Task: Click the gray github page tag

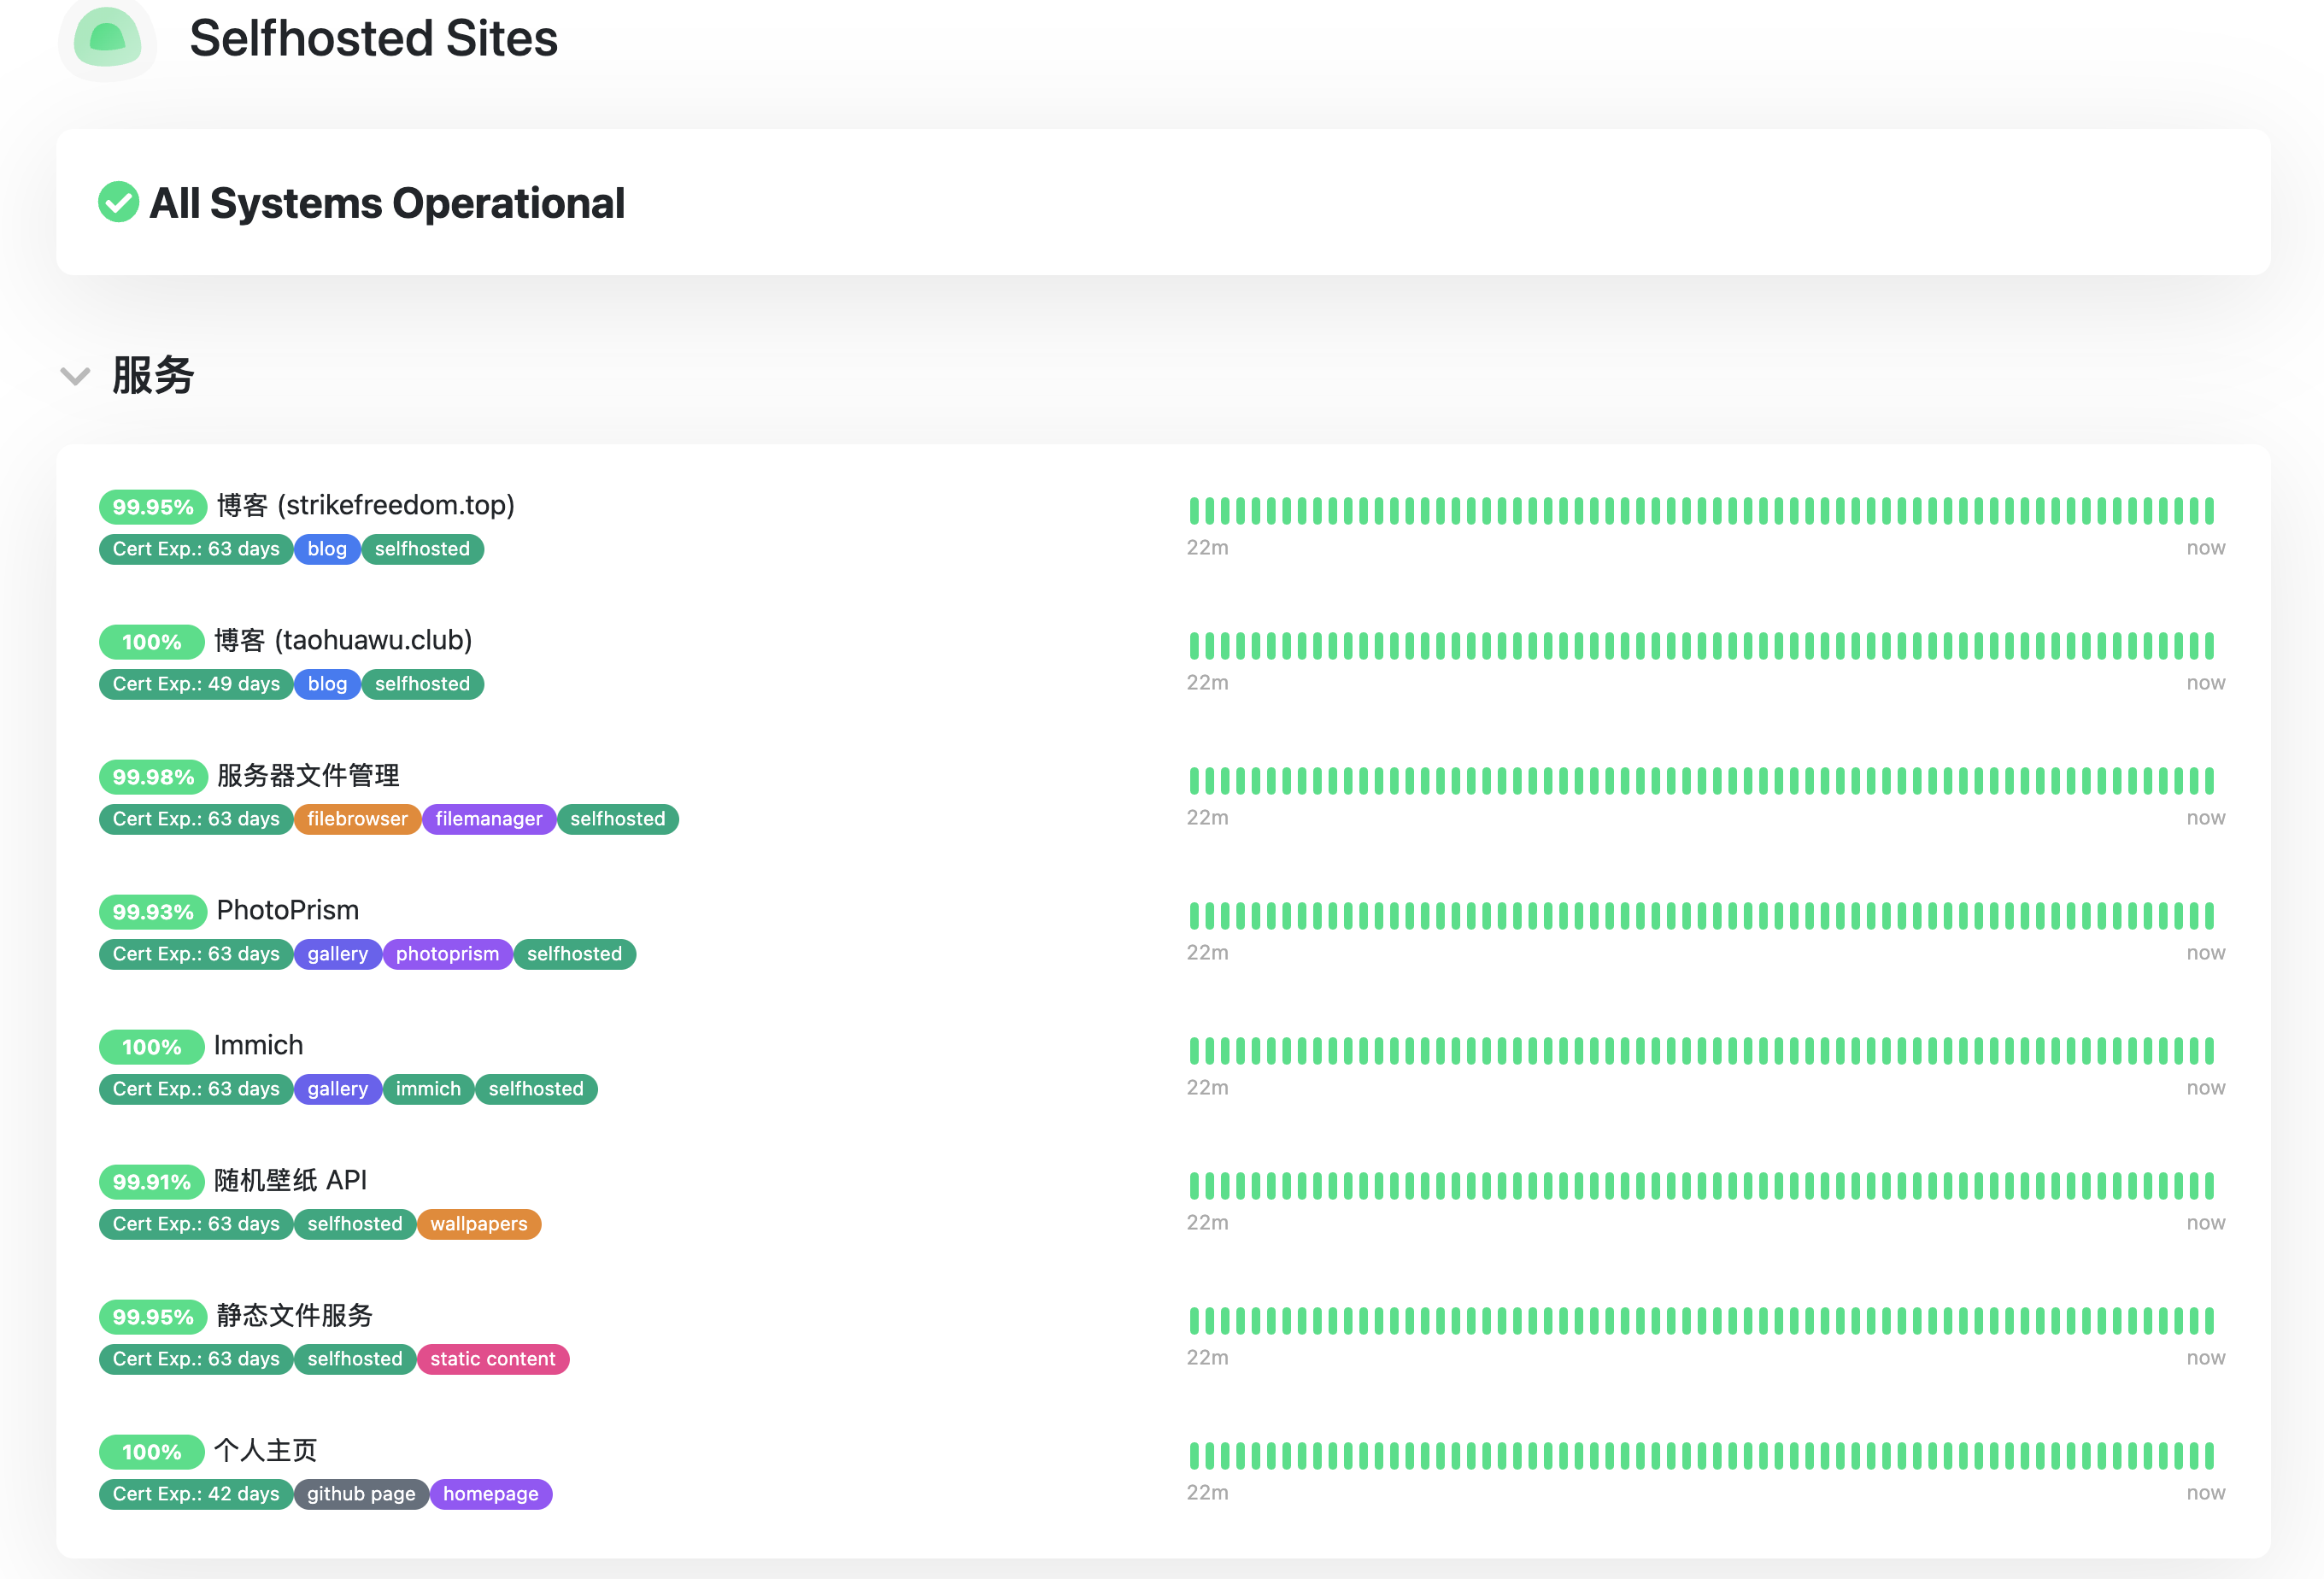Action: (x=361, y=1494)
